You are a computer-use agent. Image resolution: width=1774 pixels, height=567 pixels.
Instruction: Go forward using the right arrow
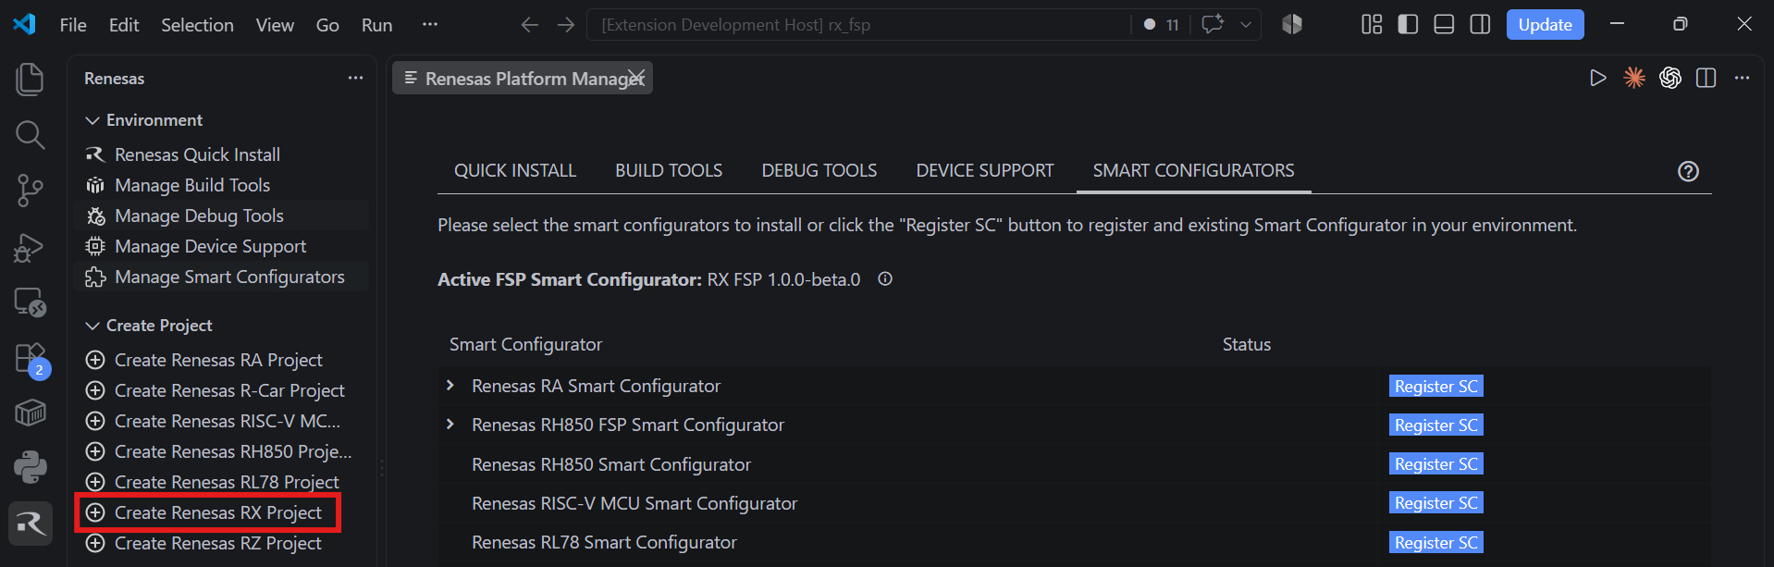click(566, 25)
